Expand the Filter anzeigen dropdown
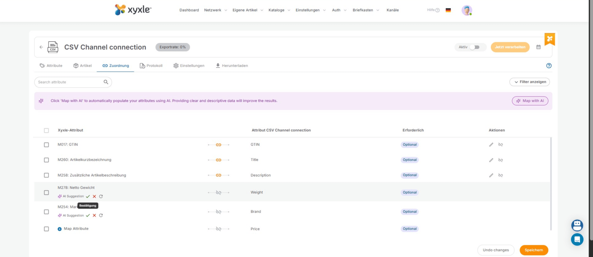Image resolution: width=593 pixels, height=257 pixels. pyautogui.click(x=530, y=82)
